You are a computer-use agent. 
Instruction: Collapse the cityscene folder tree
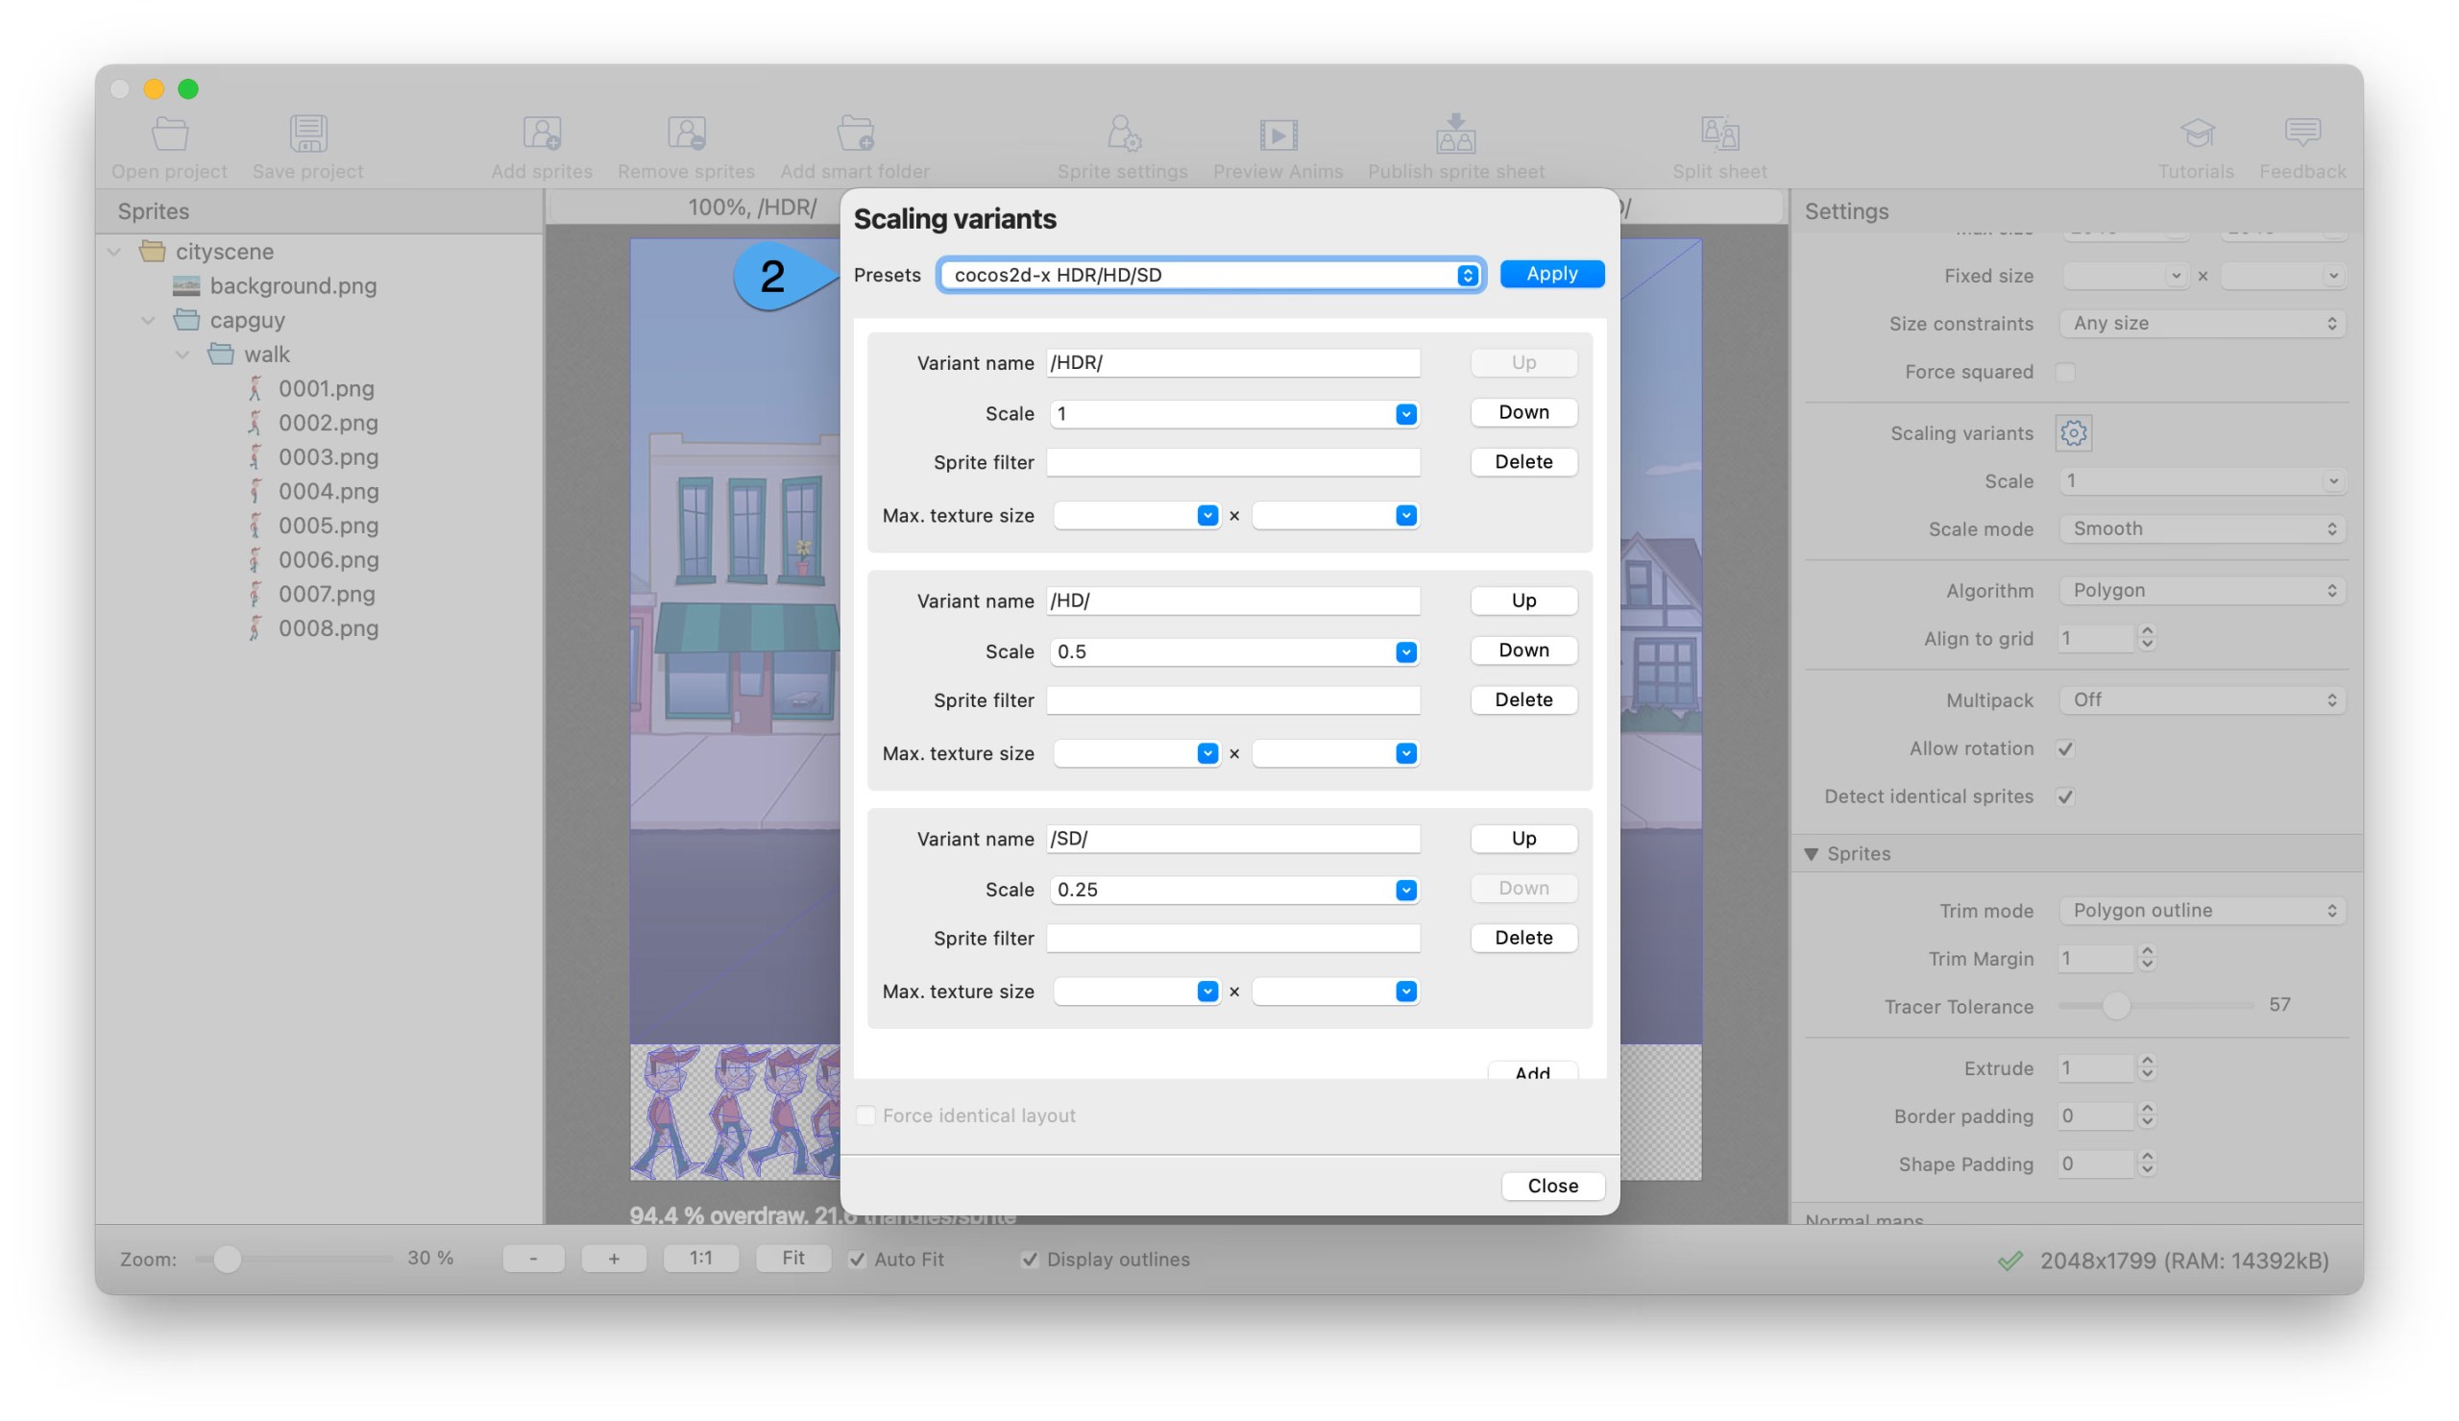[x=114, y=252]
